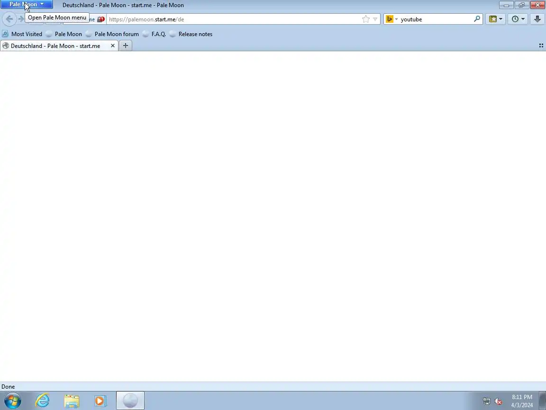Go back using the Back arrow button
Screen dimensions: 546x410
[9, 19]
